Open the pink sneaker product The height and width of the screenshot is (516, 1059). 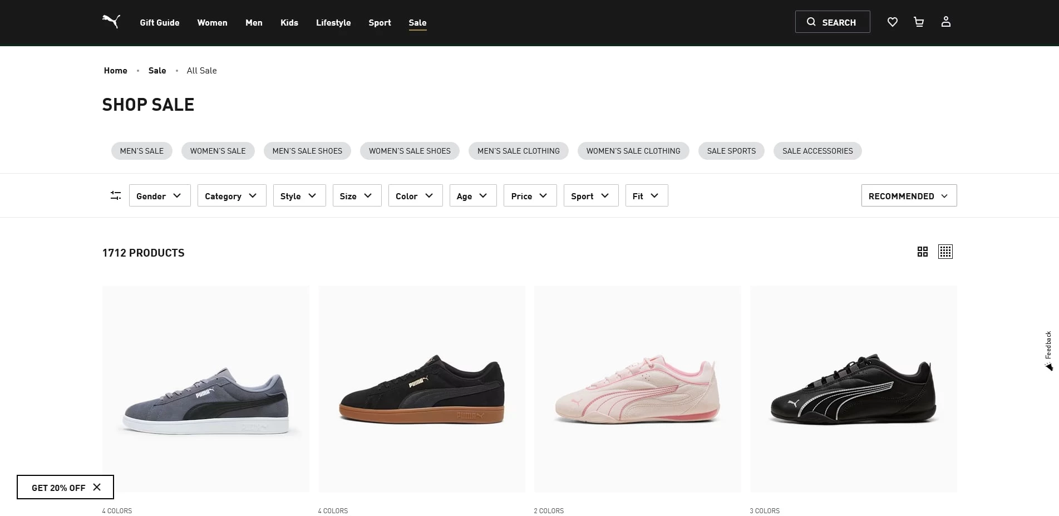click(x=637, y=389)
